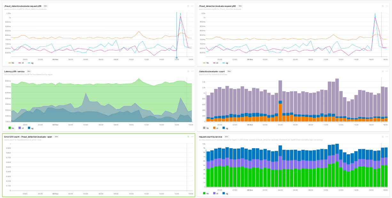The height and width of the screenshot is (198, 392).
Task: Click the tall 04:00 bar in /detection/evaluate count
Action: [x=280, y=101]
